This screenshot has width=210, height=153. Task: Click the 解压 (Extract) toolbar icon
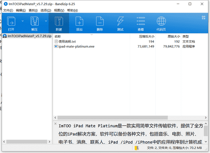point(34,21)
